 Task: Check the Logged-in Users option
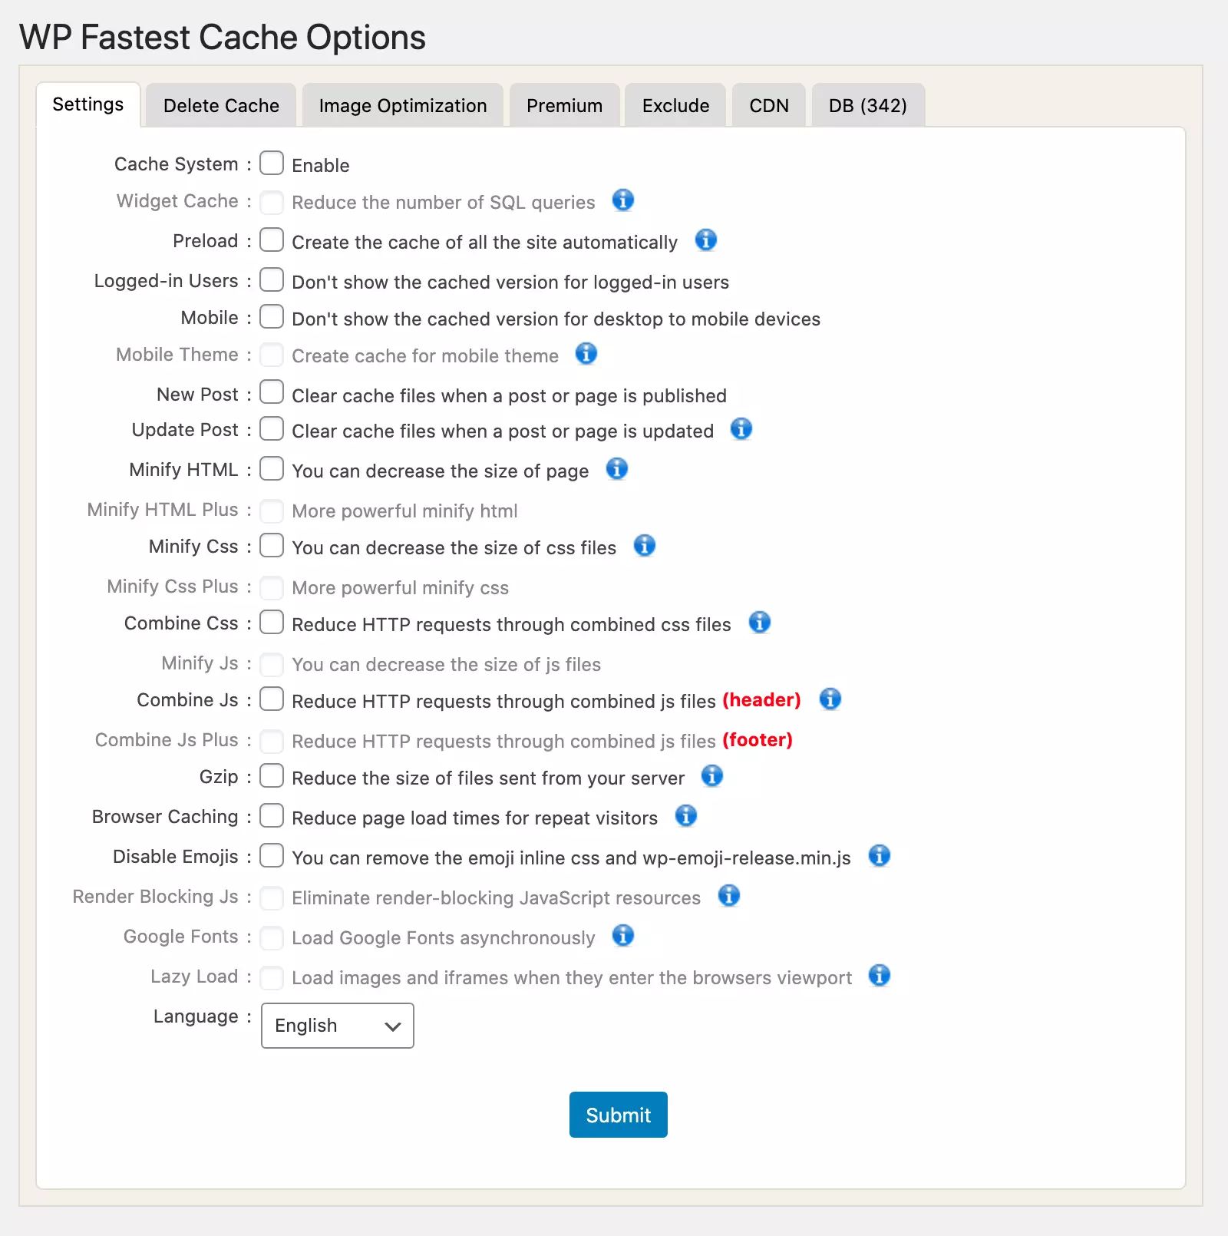272,279
